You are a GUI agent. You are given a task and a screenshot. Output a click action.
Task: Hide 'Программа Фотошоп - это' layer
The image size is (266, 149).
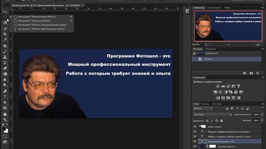(x=195, y=142)
